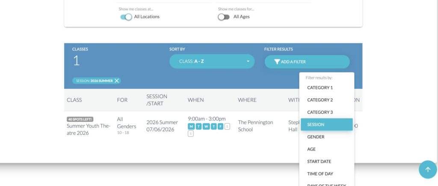Select Category 1 filter option

[320, 88]
